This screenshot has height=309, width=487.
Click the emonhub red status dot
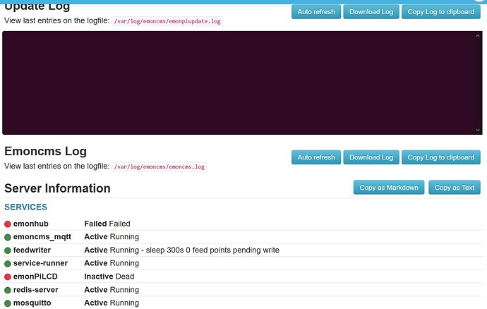coord(8,224)
